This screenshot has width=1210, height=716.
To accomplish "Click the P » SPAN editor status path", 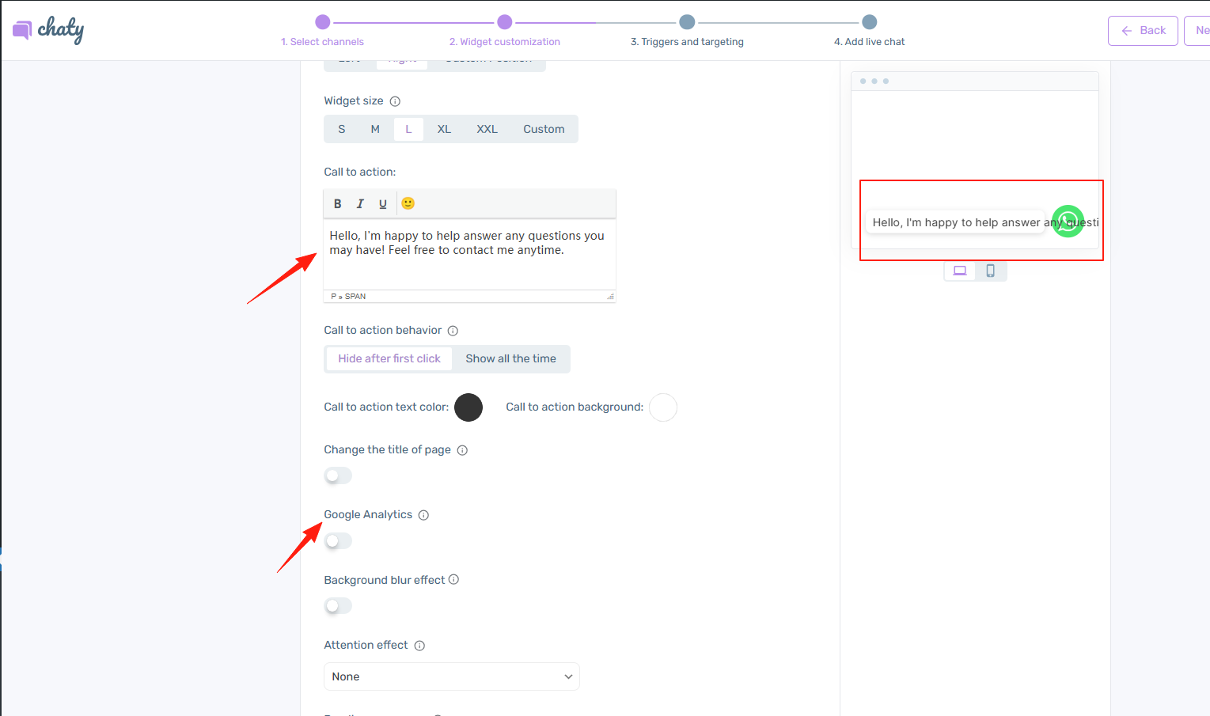I will (348, 296).
